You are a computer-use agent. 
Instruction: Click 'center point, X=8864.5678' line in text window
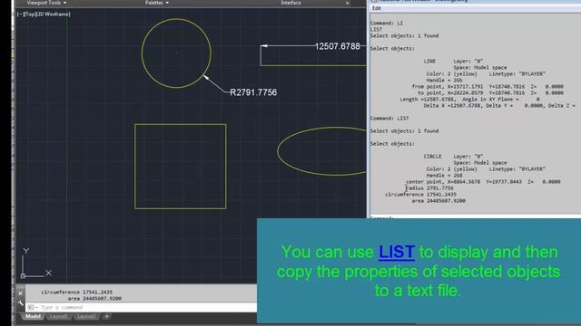click(x=483, y=182)
